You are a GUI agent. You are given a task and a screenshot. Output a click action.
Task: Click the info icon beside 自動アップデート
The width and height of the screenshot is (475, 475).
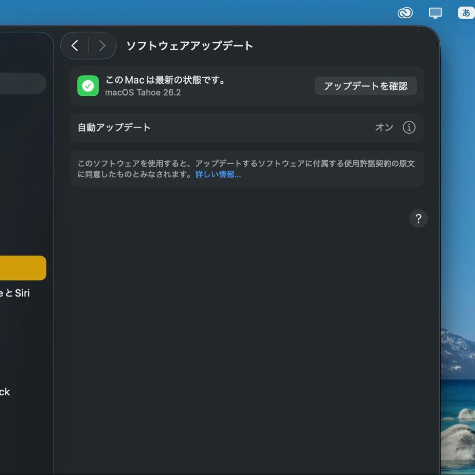pos(409,128)
